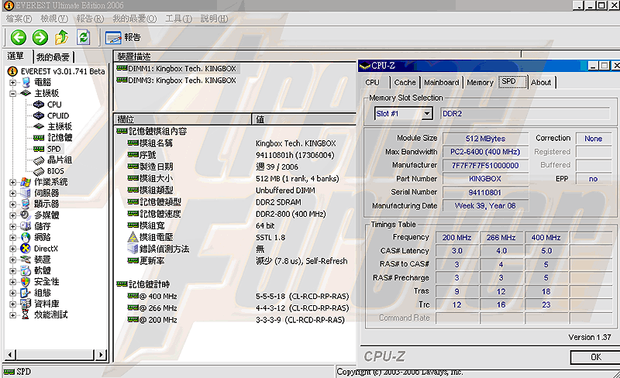Click the 軟體 software icon
The height and width of the screenshot is (378, 620).
coord(26,270)
